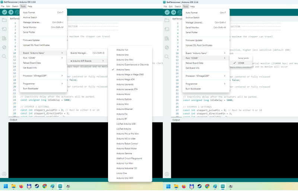Viewport: 298px width, 194px height.
Task: Open the Help menu in right window
Action: 193,6
